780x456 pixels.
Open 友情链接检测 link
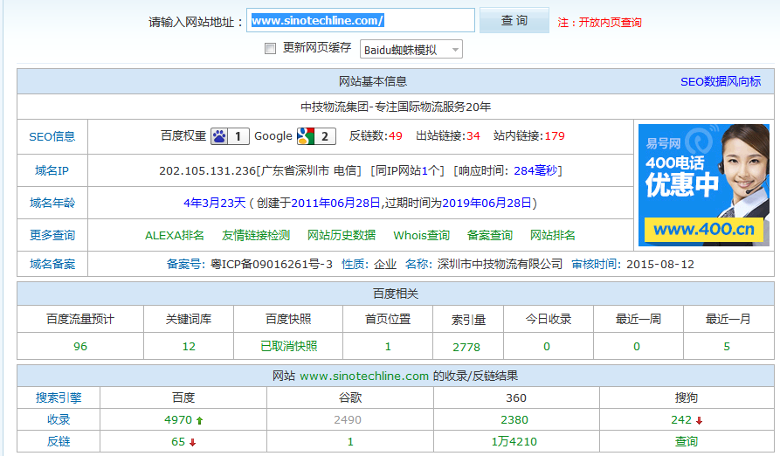[x=256, y=235]
